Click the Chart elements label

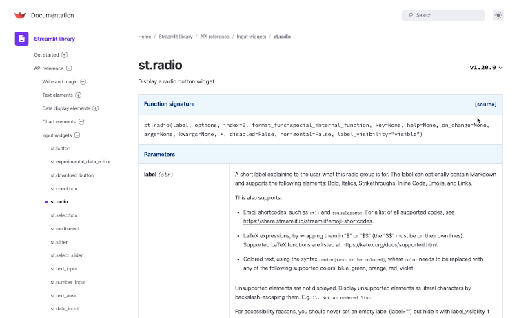coord(59,122)
